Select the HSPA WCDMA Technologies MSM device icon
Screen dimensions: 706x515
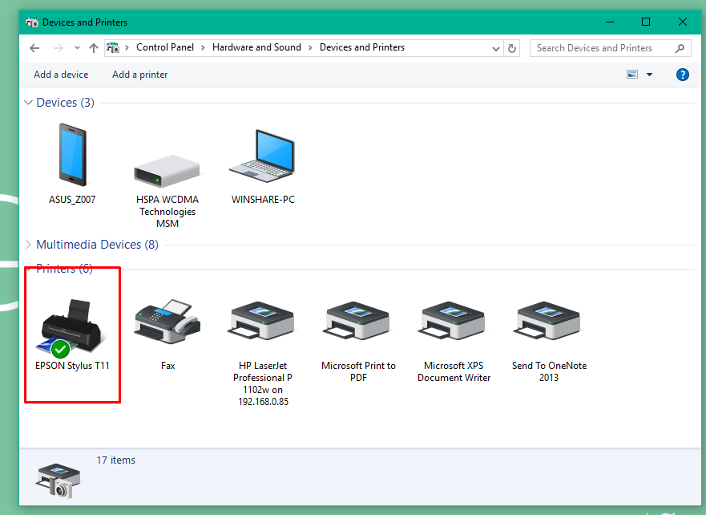click(167, 171)
